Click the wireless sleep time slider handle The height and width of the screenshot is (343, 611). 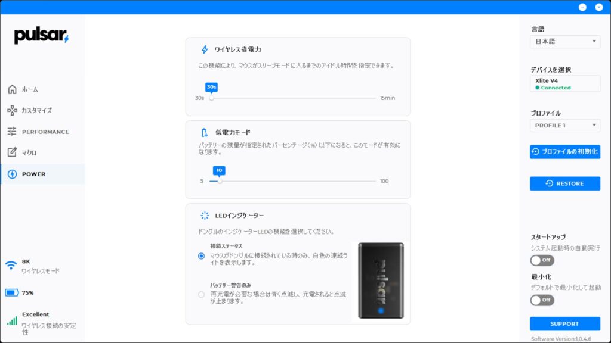pyautogui.click(x=212, y=98)
